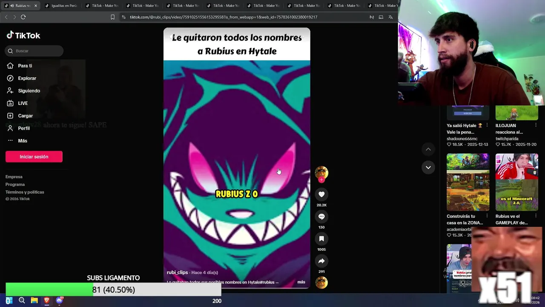Viewport: 545px width, 307px height.
Task: Click the TikTok logo in sidebar
Action: (23, 35)
